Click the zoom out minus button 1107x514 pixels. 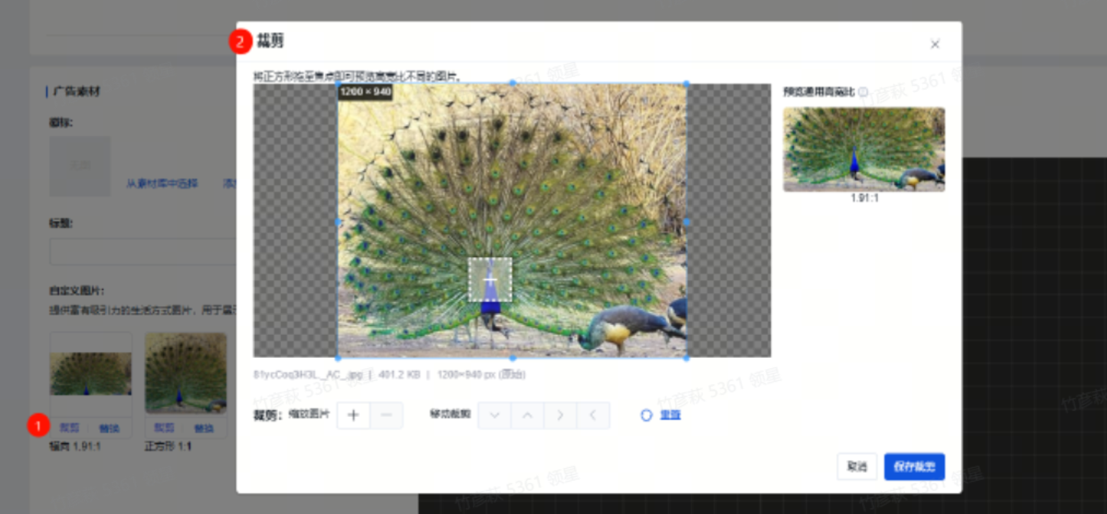pos(387,415)
